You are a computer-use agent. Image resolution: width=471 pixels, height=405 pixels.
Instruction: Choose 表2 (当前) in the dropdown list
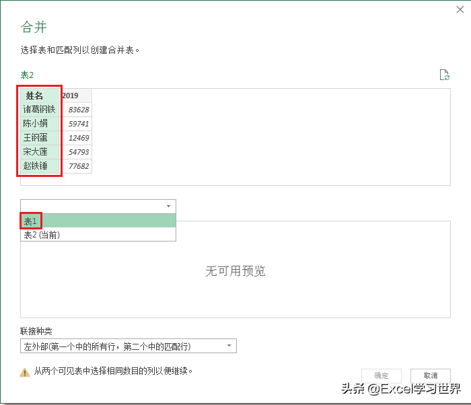(98, 235)
